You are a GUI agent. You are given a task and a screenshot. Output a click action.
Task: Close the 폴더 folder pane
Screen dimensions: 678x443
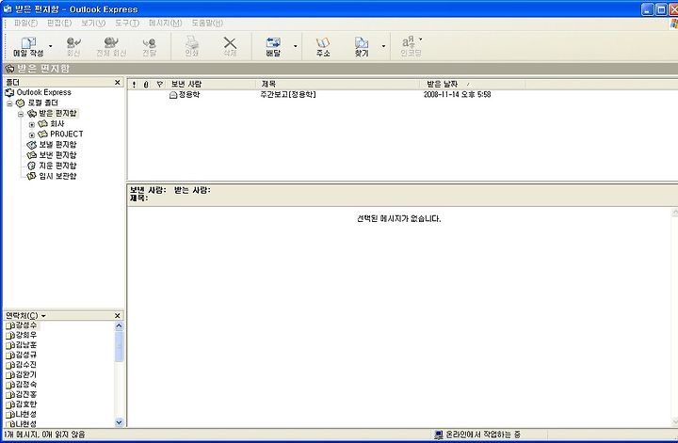(x=117, y=82)
